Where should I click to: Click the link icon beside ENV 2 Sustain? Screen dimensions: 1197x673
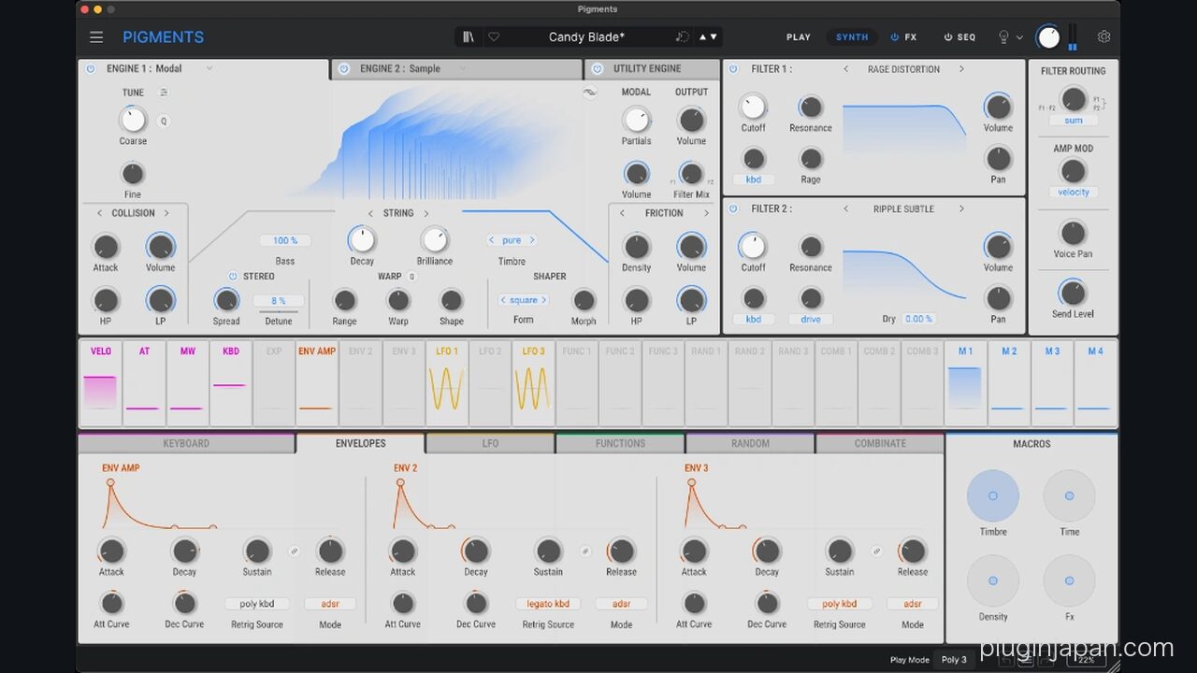coord(585,551)
